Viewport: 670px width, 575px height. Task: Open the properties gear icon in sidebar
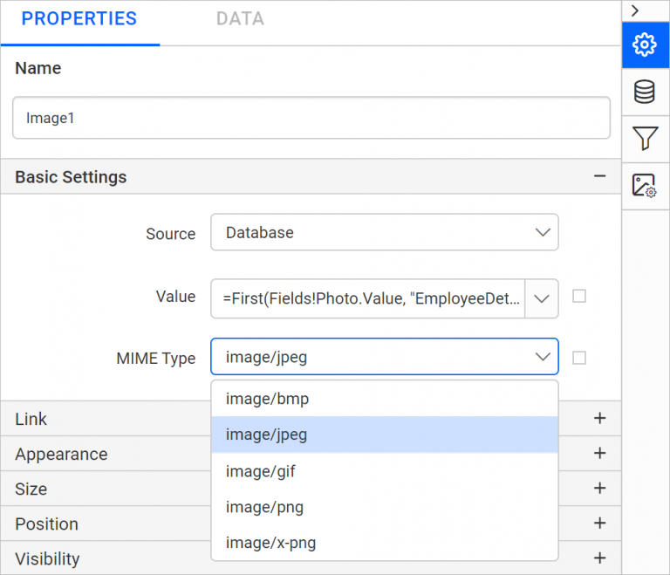[645, 44]
